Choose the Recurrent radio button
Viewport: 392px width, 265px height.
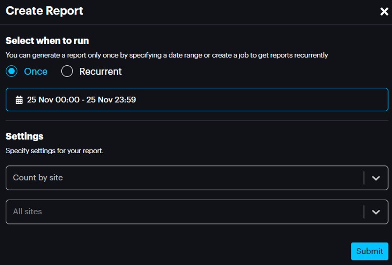tap(67, 71)
